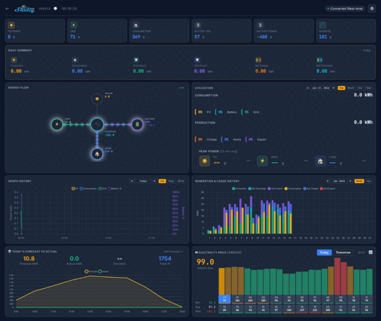Go to next month in Generation & Usage History
The width and height of the screenshot is (381, 321).
tap(351, 181)
